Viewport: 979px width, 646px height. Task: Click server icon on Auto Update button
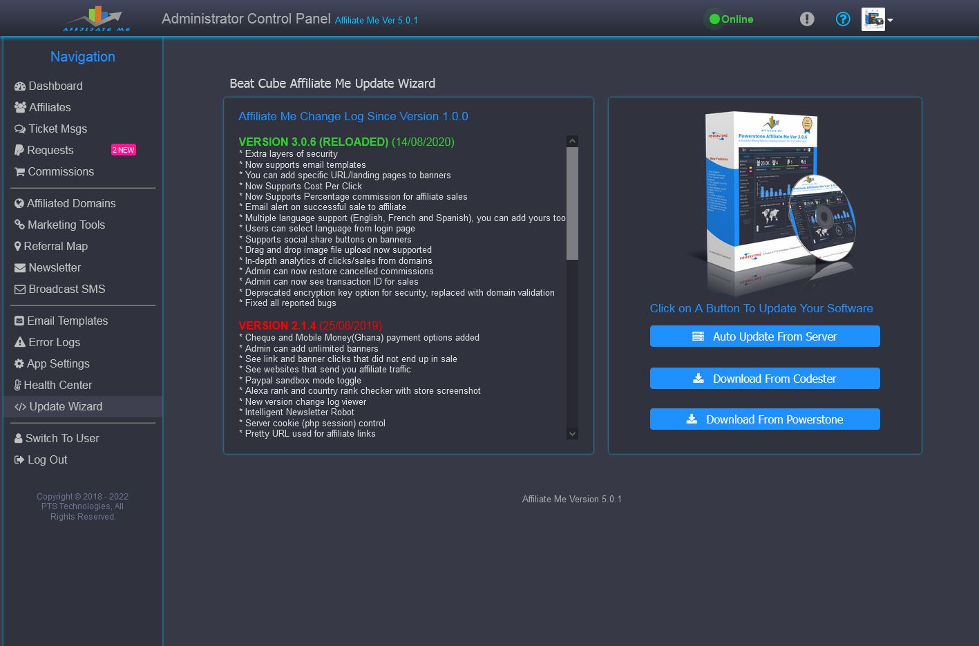pyautogui.click(x=698, y=336)
